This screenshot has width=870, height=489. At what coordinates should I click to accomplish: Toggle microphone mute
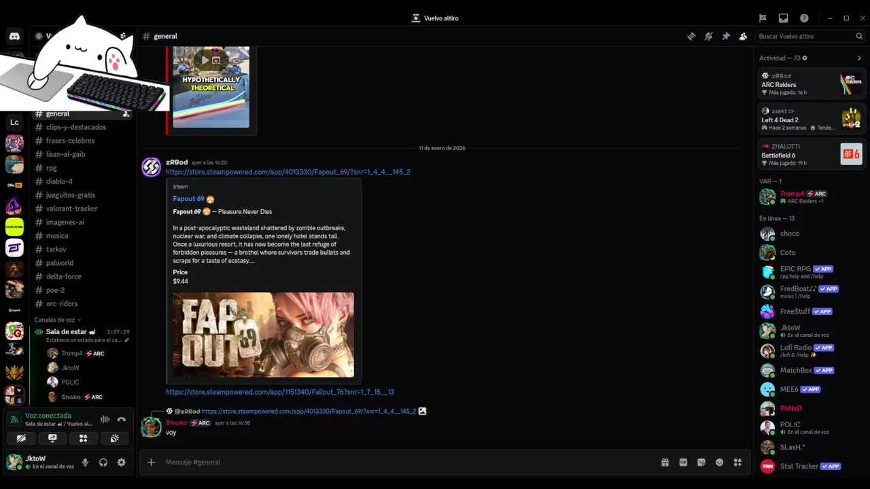[x=85, y=463]
